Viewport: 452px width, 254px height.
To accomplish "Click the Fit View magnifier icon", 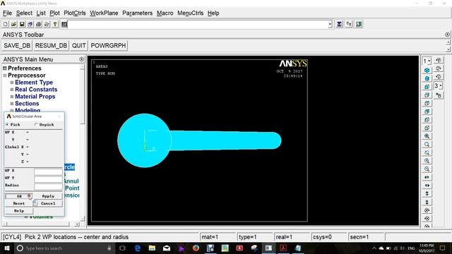I will pos(427,136).
